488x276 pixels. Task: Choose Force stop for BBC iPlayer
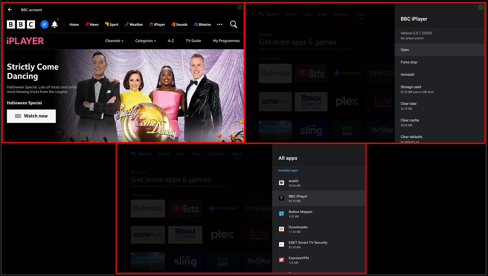tap(409, 62)
